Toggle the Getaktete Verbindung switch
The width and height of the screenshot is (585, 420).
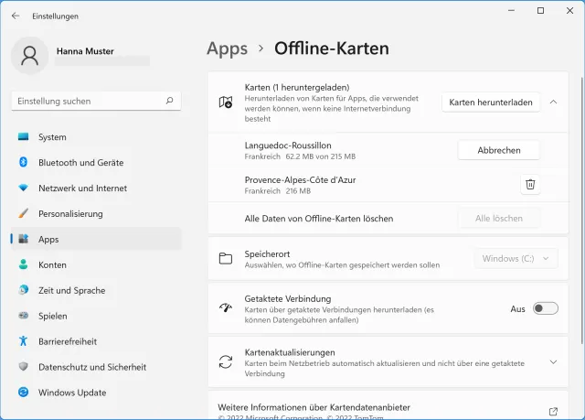click(545, 308)
